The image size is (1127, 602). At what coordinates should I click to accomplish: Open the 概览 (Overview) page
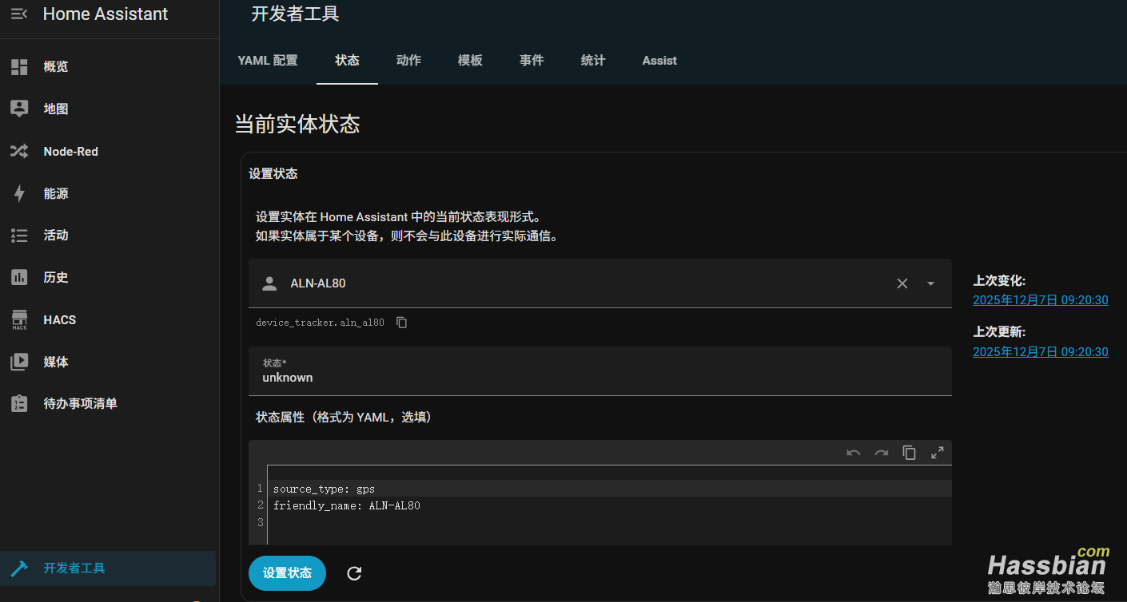[55, 66]
